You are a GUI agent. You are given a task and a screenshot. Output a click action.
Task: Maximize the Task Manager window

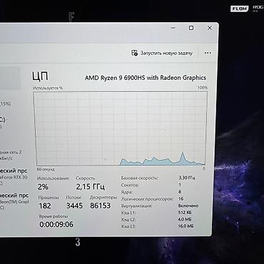[191, 28]
